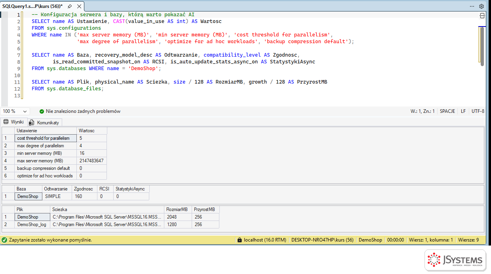
Task: Select the 'cost threshold for parallelism' cell
Action: pyautogui.click(x=46, y=138)
